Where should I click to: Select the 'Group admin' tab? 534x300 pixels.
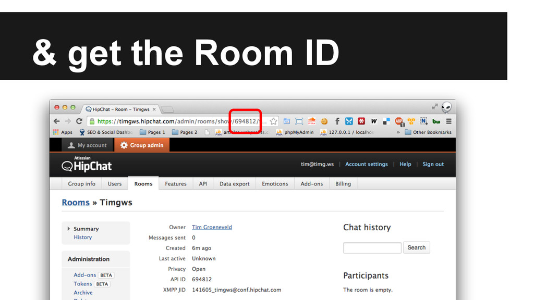pyautogui.click(x=142, y=145)
